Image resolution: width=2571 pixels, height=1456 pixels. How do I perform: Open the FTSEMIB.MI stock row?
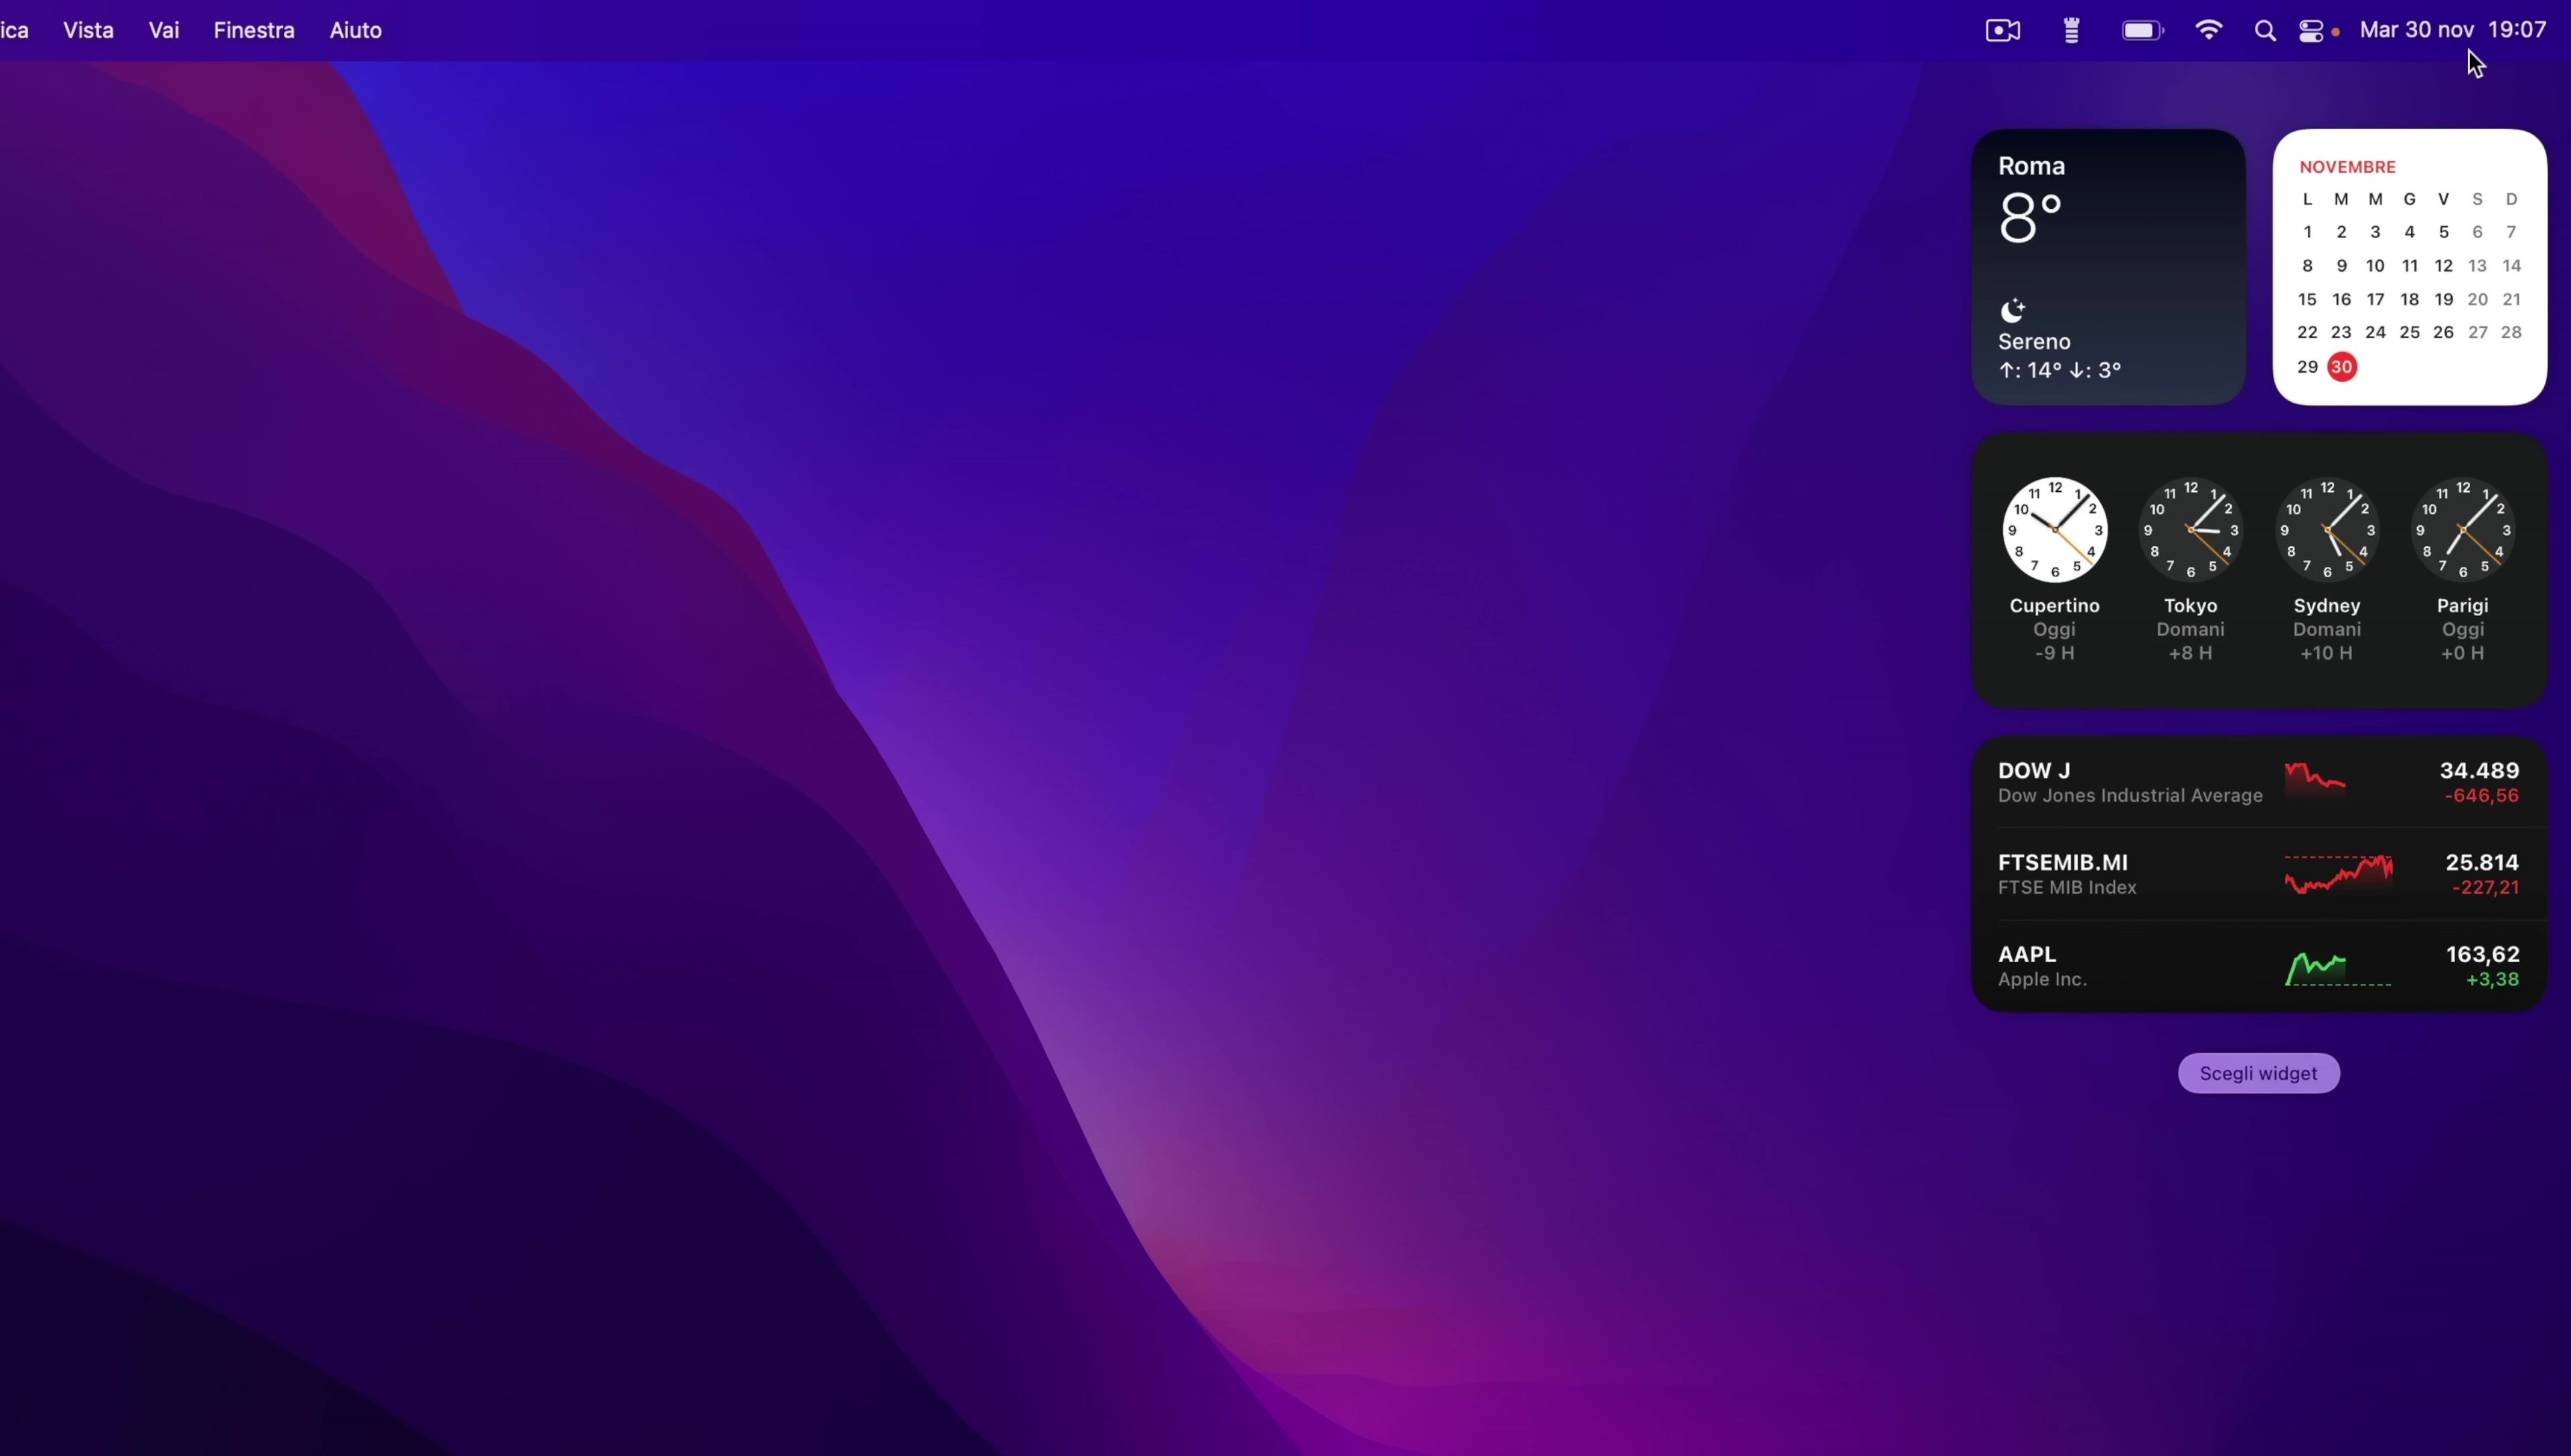(x=2259, y=874)
